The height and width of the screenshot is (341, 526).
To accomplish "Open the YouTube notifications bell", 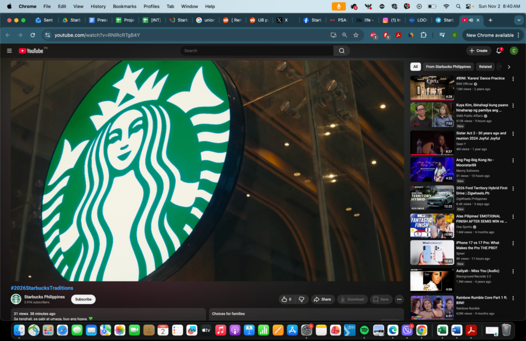I will tap(499, 51).
